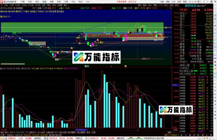Click the down-arrow icon in right sidebar
The height and width of the screenshot is (140, 217).
215,12
